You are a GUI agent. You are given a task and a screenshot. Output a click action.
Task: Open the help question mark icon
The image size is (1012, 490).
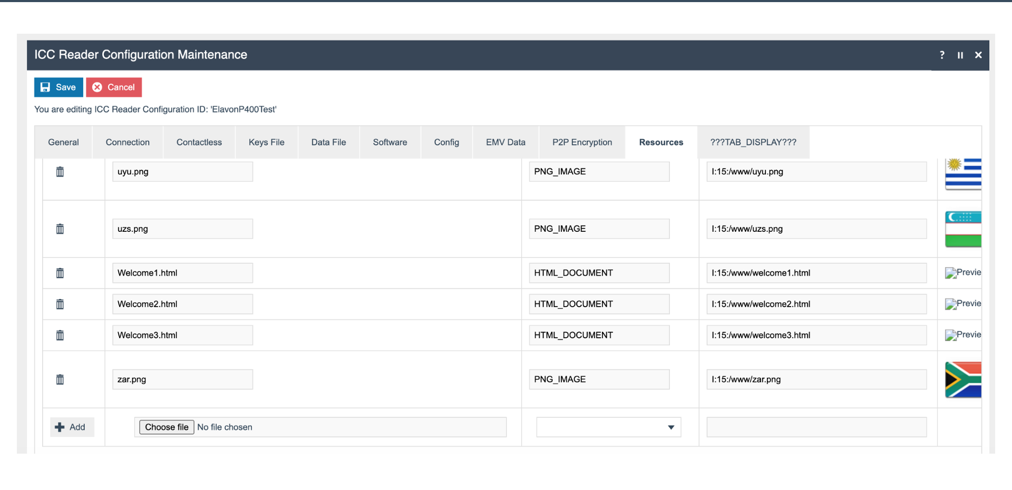pyautogui.click(x=942, y=55)
